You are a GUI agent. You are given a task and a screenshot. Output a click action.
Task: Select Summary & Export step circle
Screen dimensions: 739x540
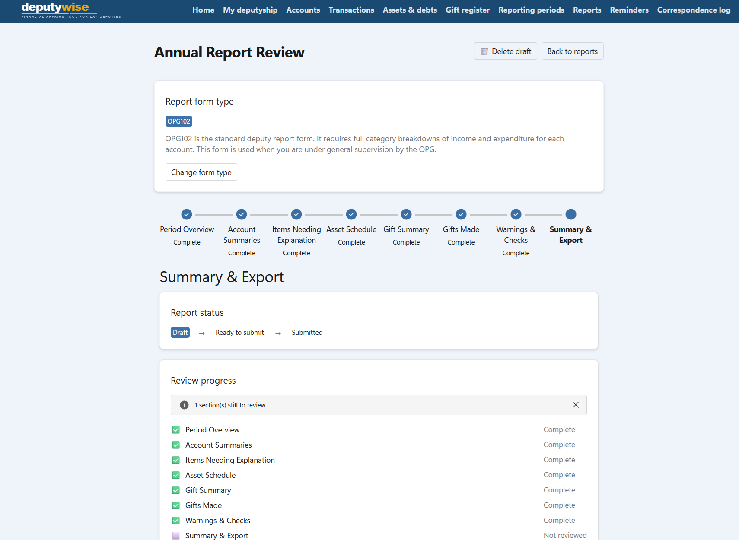[x=571, y=214]
